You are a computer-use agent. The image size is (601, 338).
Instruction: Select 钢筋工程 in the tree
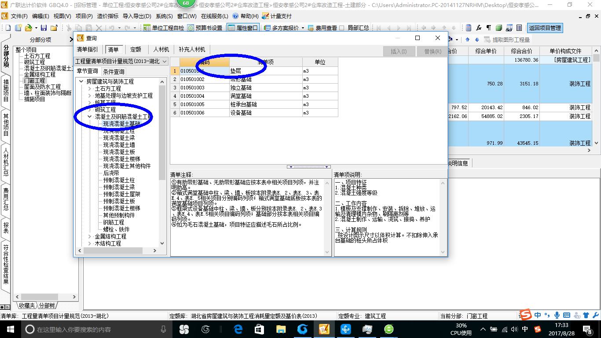tap(114, 222)
